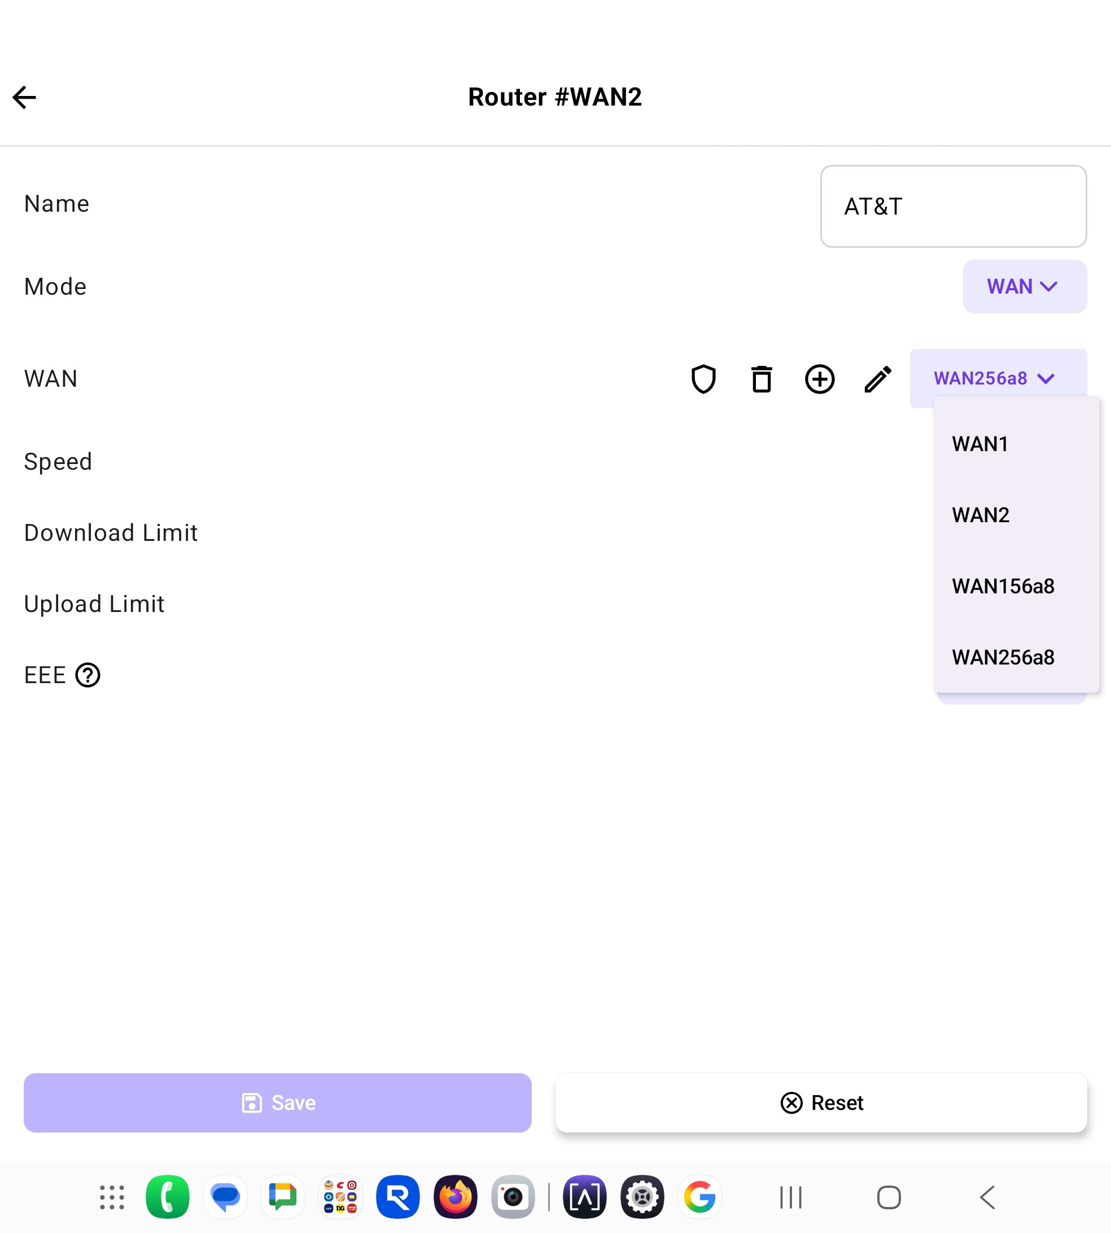The width and height of the screenshot is (1111, 1233).
Task: Select WAN256a8 option in the list
Action: 1003,657
